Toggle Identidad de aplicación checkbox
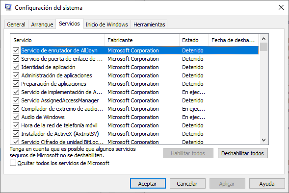Image resolution: width=289 pixels, height=193 pixels. point(16,67)
